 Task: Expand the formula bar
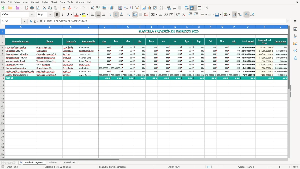coord(288,21)
